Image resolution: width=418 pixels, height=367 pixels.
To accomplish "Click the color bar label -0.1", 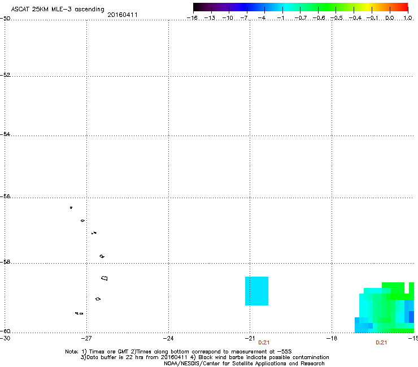I will (x=372, y=18).
